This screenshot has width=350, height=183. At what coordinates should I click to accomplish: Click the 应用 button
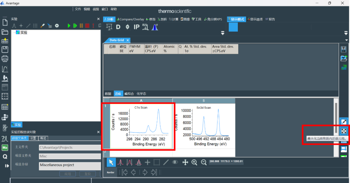[x=68, y=174]
